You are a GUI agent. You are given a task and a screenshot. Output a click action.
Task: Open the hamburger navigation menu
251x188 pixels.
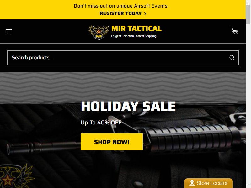9,32
